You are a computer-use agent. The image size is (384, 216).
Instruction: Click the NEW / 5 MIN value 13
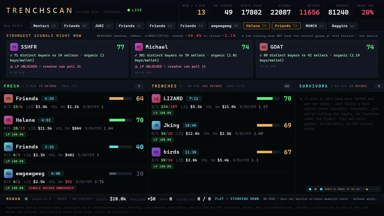[x=201, y=12]
